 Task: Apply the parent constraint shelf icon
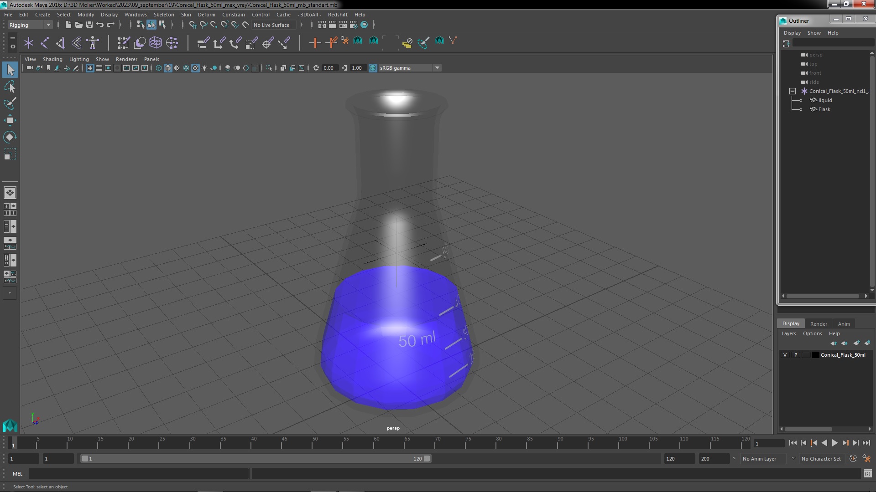coord(203,43)
